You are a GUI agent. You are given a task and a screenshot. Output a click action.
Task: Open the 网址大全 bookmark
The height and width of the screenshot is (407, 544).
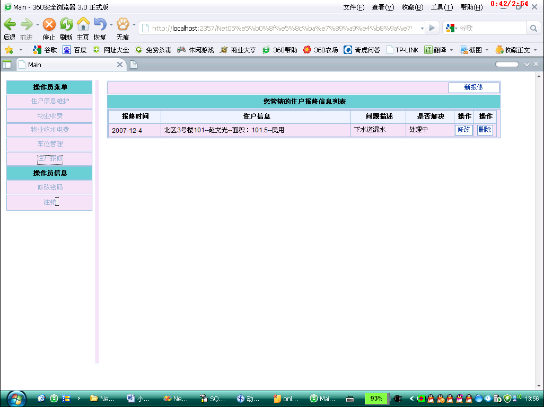tap(111, 50)
